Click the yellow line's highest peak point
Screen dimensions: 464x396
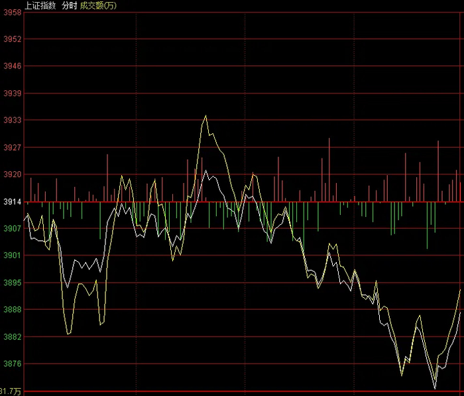pyautogui.click(x=205, y=116)
